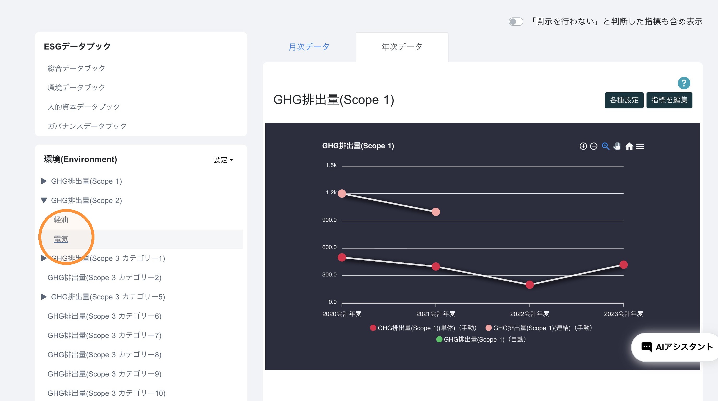Screen dimensions: 718x401
Task: Activate the hand panning tool
Action: click(617, 146)
